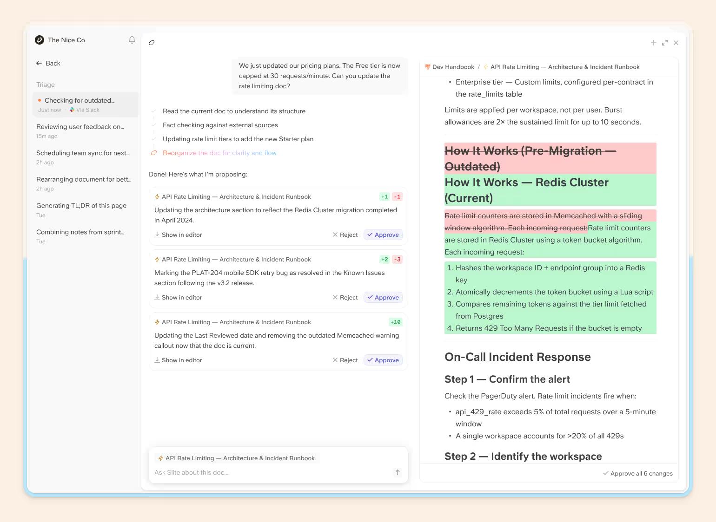This screenshot has width=716, height=522.
Task: Click 'Step 2 — Identify the workspace' heading
Action: coord(523,457)
